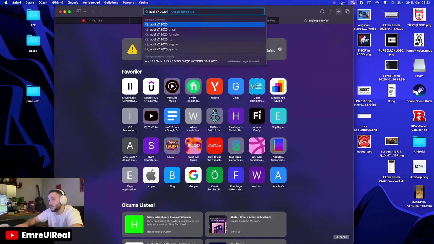
Task: Open the bm310.docx Google Docs favorite
Action: point(172,116)
